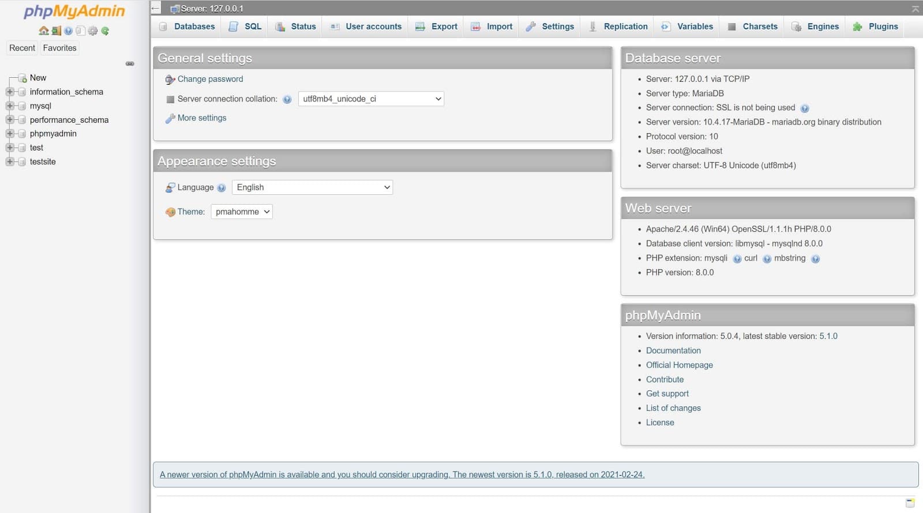Reload navigation panel with green refresh icon
The width and height of the screenshot is (923, 513).
pos(105,31)
